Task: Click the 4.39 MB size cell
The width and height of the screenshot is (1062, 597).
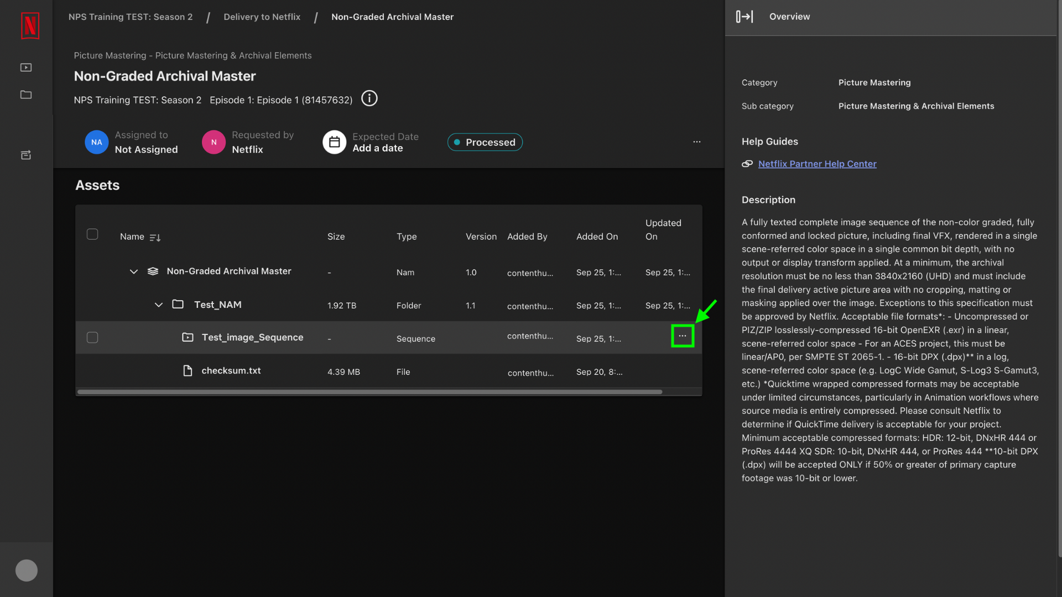Action: click(343, 372)
